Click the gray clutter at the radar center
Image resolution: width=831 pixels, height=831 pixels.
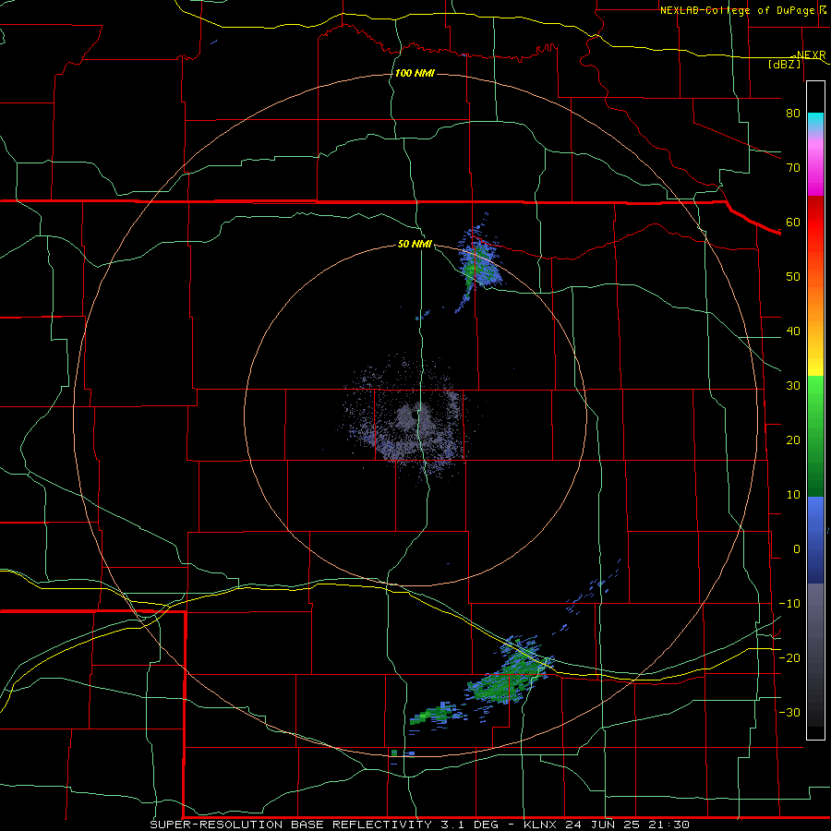point(411,418)
